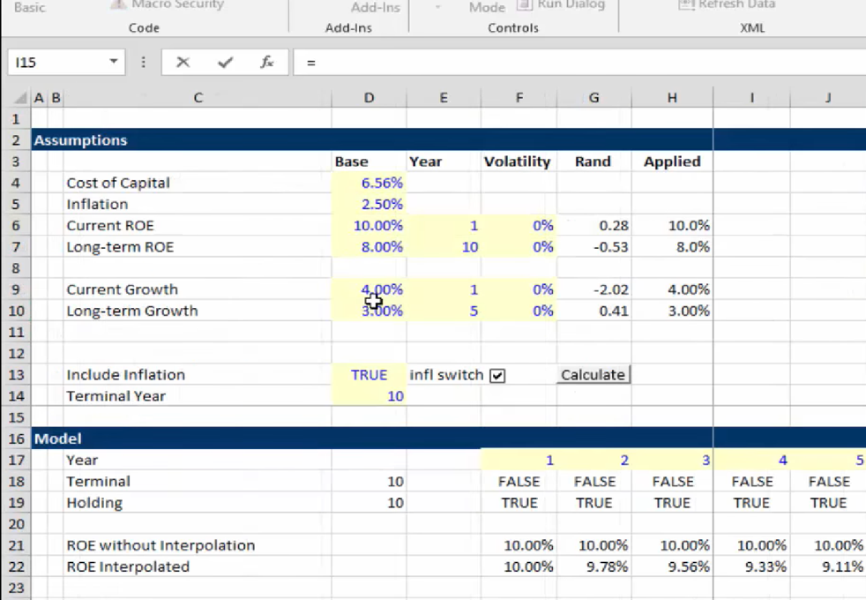Select column G header
Screen dimensions: 866x600
(x=594, y=98)
